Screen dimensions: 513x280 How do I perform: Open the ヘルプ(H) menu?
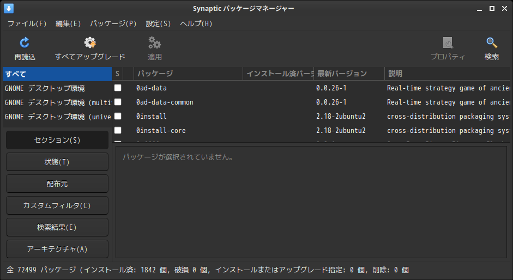196,23
